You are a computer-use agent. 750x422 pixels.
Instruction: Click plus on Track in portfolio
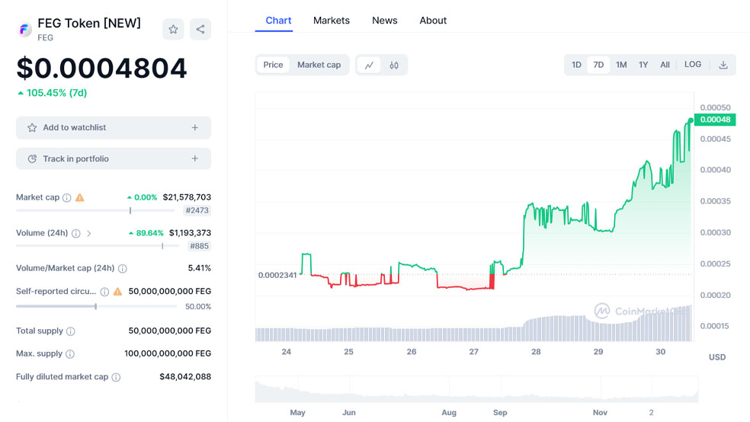pyautogui.click(x=195, y=159)
